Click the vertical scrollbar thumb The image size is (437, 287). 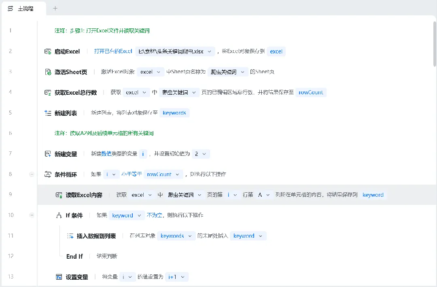click(x=435, y=44)
